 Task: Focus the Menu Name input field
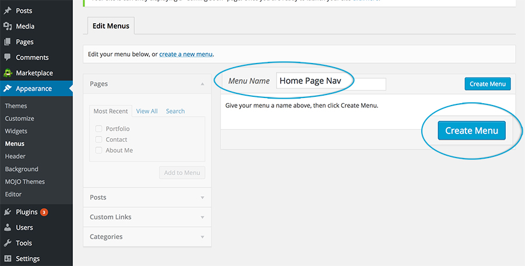point(331,80)
